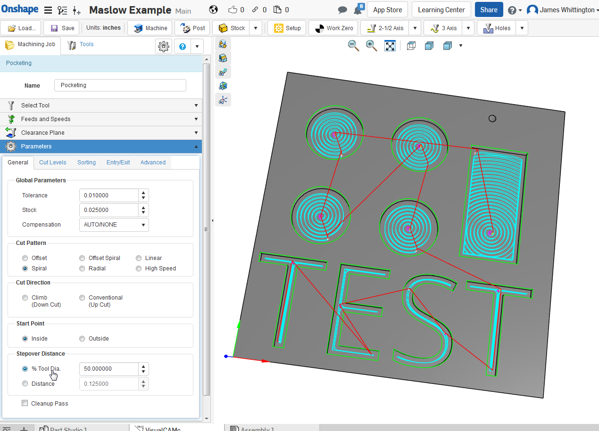Image resolution: width=599 pixels, height=431 pixels.
Task: Open the Advanced tab
Action: [x=153, y=163]
